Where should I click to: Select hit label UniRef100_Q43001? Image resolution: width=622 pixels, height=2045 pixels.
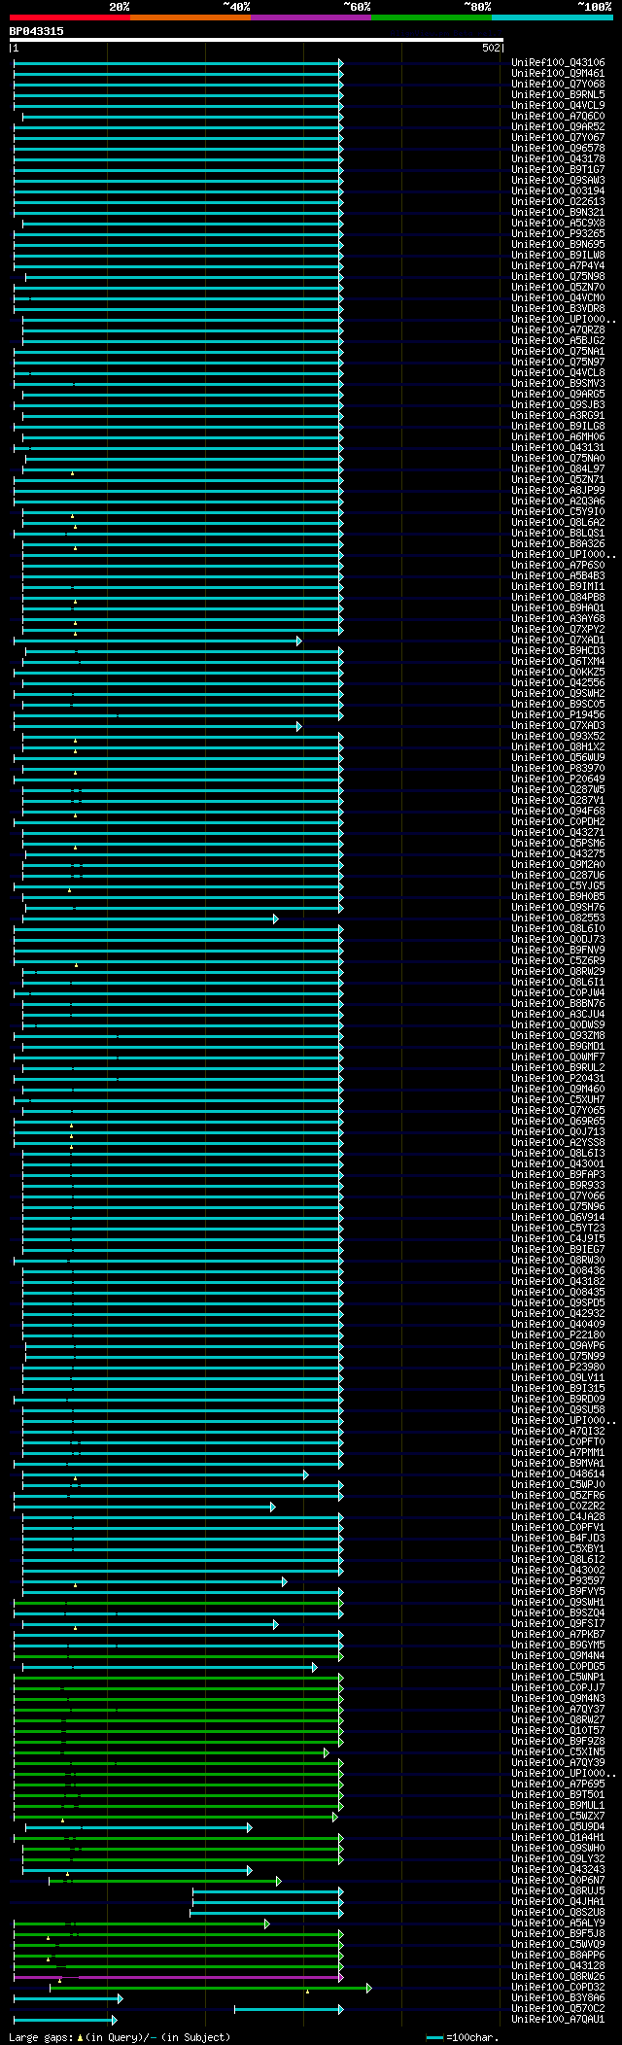(x=558, y=1164)
